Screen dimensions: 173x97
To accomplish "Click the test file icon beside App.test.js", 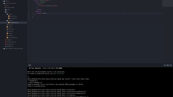I will tap(7, 29).
